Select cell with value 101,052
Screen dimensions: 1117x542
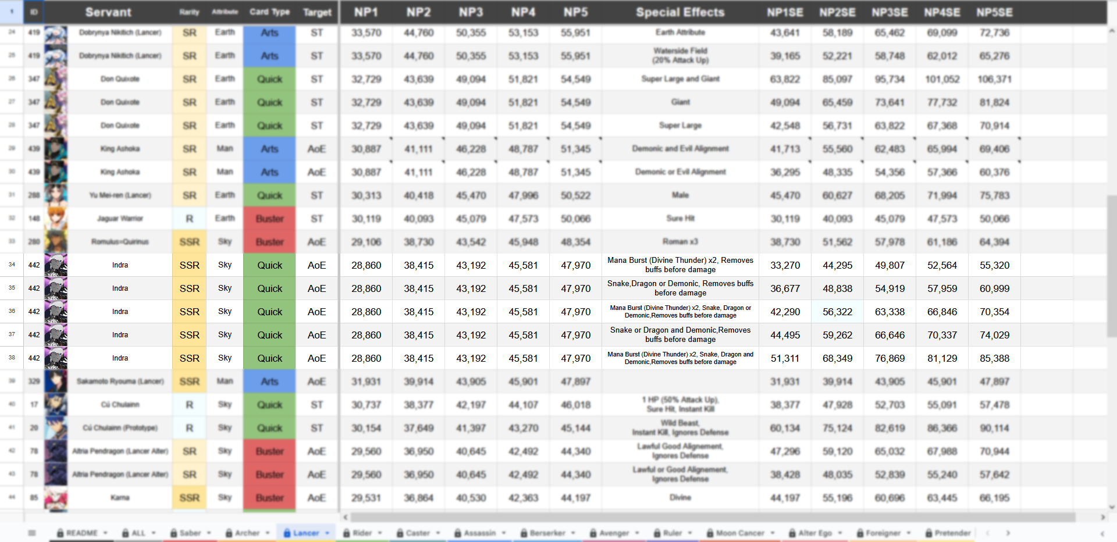pos(942,79)
